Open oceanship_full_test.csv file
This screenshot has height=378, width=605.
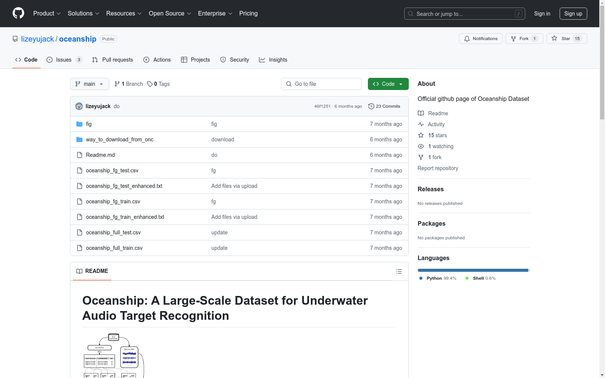coord(113,232)
